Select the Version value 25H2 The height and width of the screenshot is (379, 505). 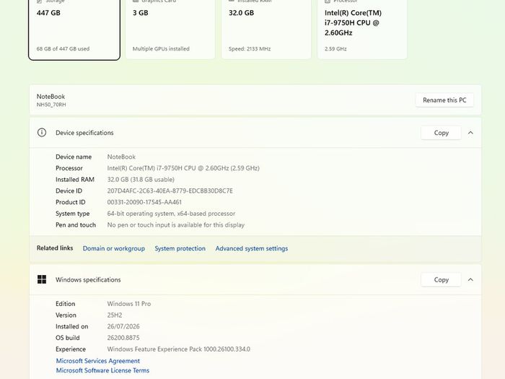coord(115,315)
